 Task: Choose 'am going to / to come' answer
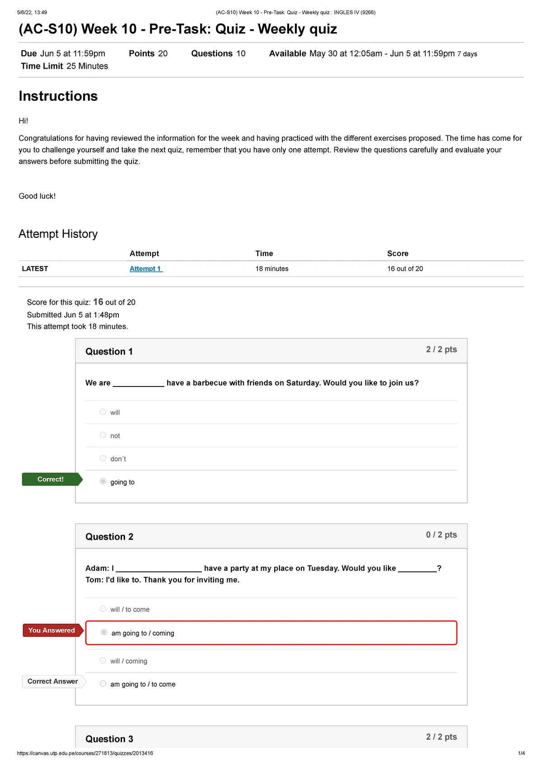tap(103, 684)
